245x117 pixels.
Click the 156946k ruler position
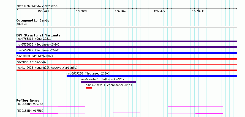click(121, 11)
